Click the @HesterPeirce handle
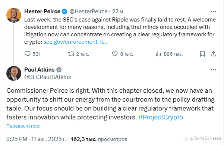Screen dimensions: 224x145 click(x=89, y=11)
